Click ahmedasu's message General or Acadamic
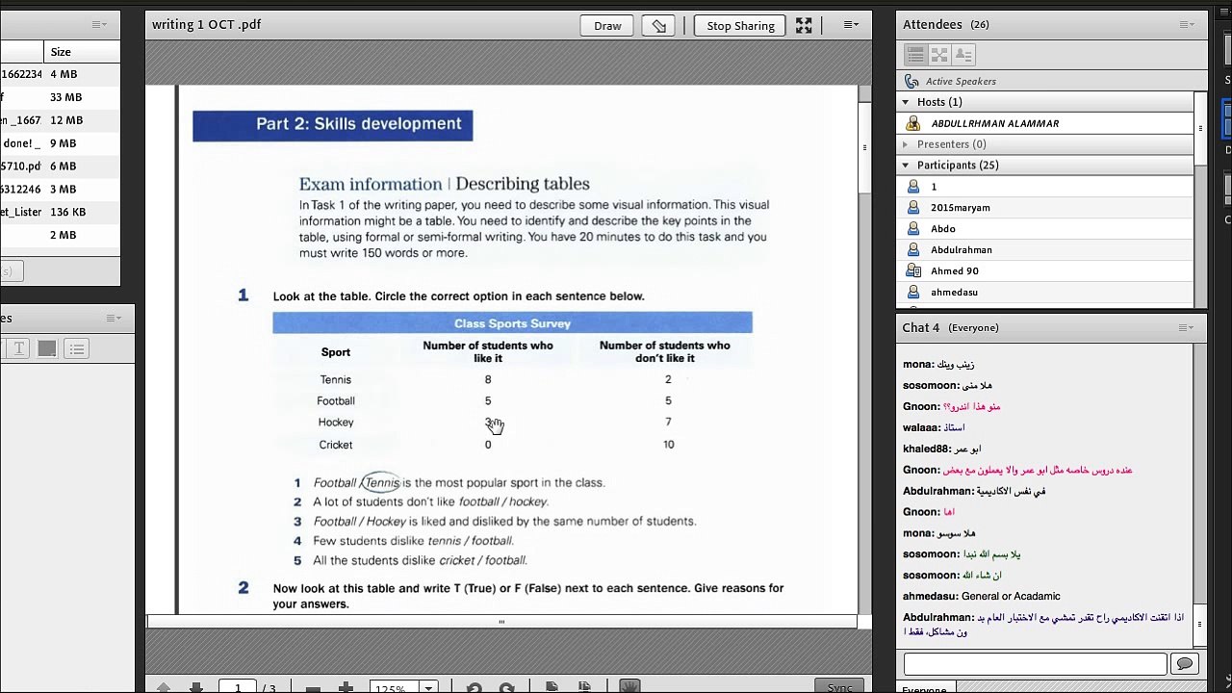 coord(1011,597)
